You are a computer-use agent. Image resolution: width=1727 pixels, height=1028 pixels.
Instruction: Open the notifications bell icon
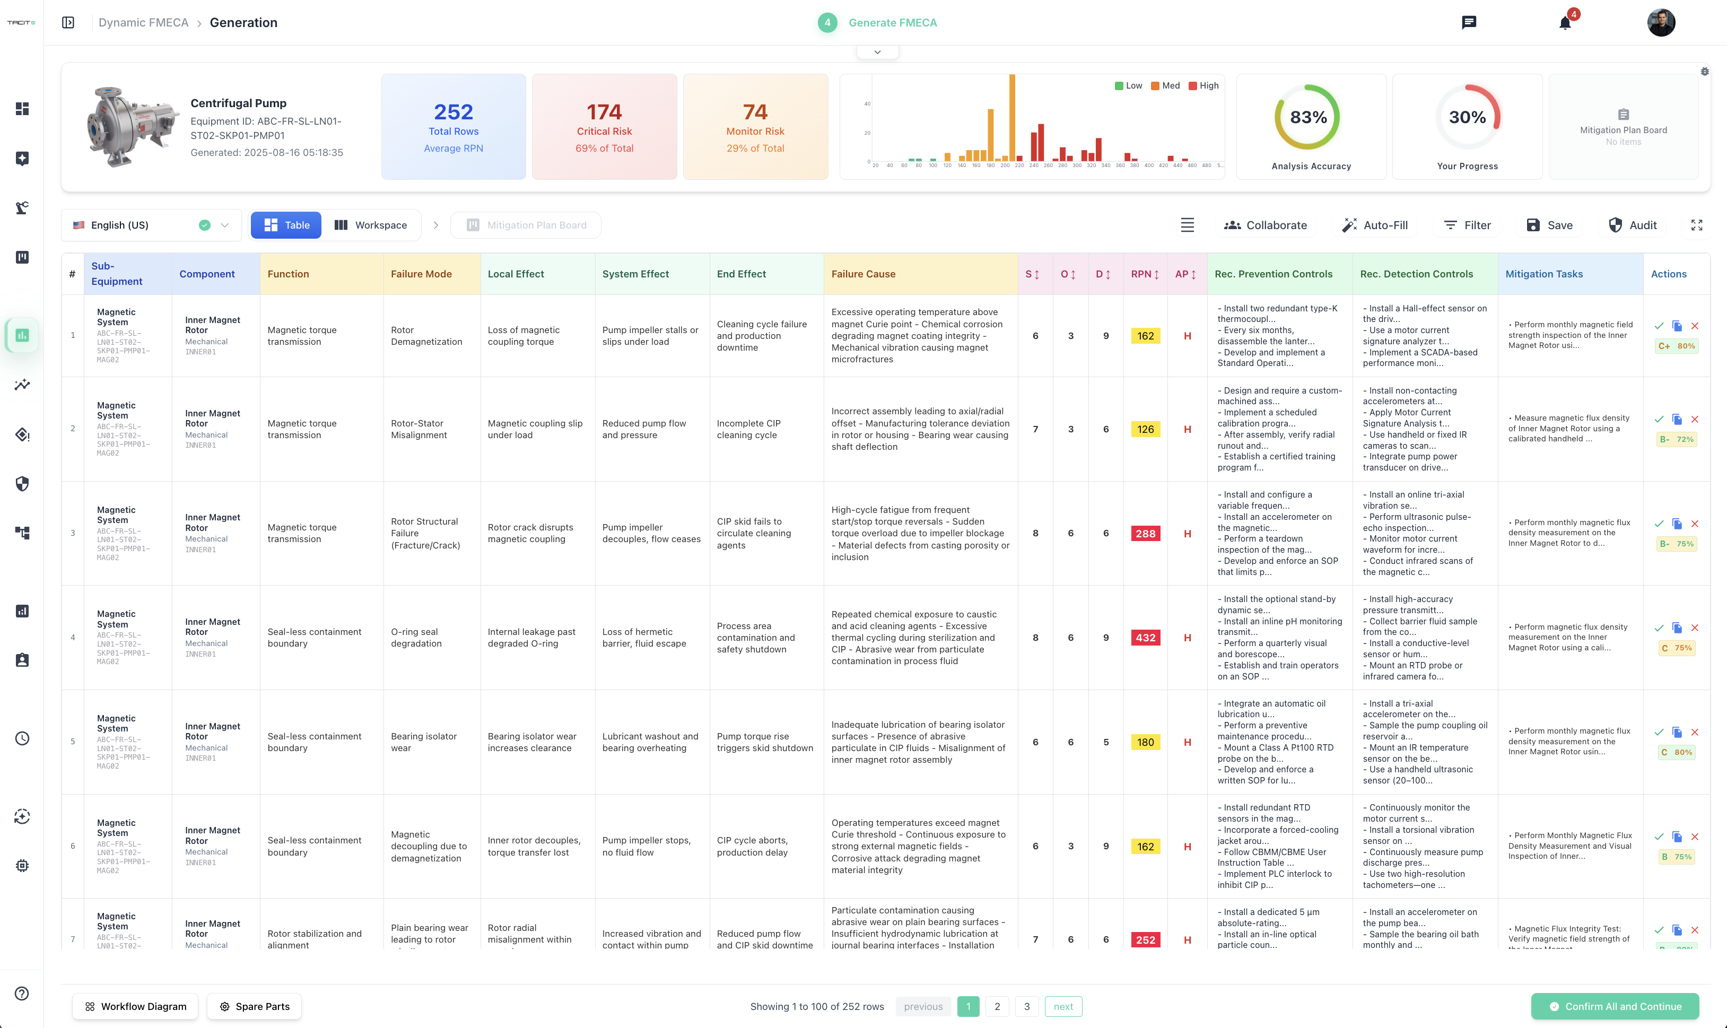[1565, 23]
